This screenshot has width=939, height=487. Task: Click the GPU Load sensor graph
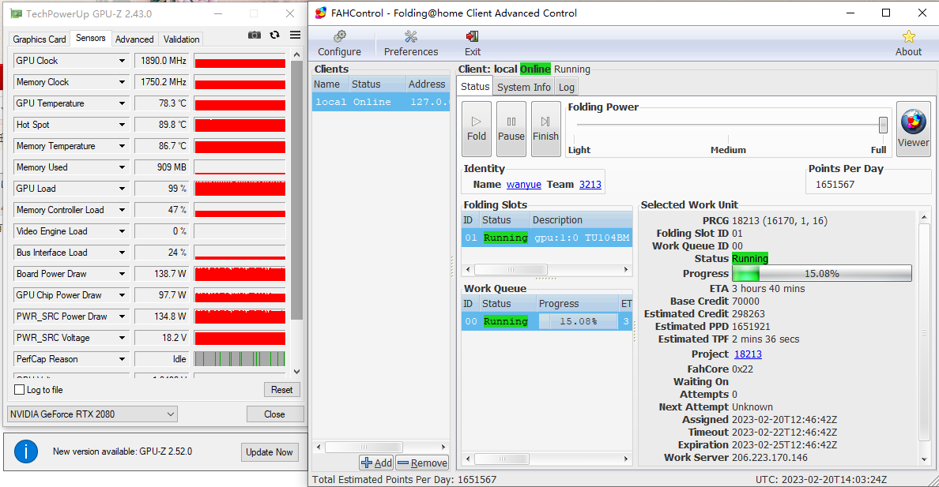pos(239,189)
